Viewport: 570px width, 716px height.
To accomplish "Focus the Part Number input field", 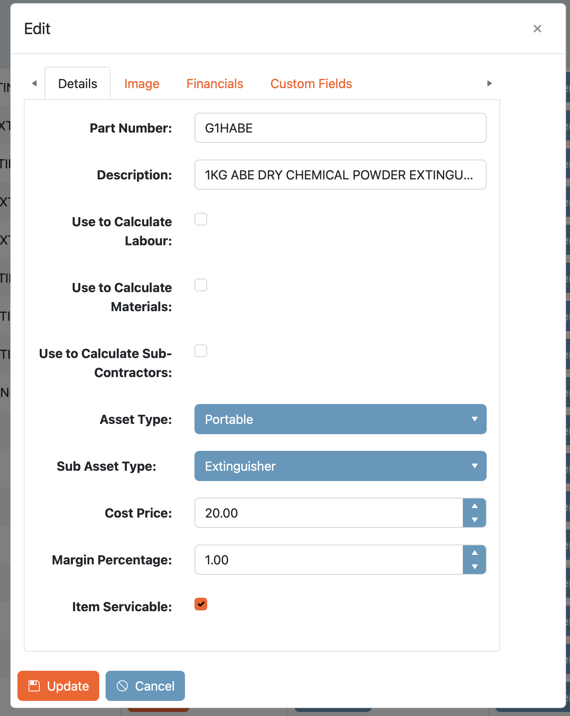I will click(340, 128).
